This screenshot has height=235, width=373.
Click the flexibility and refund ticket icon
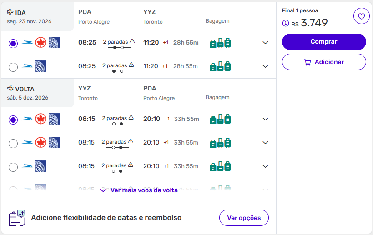(17, 218)
